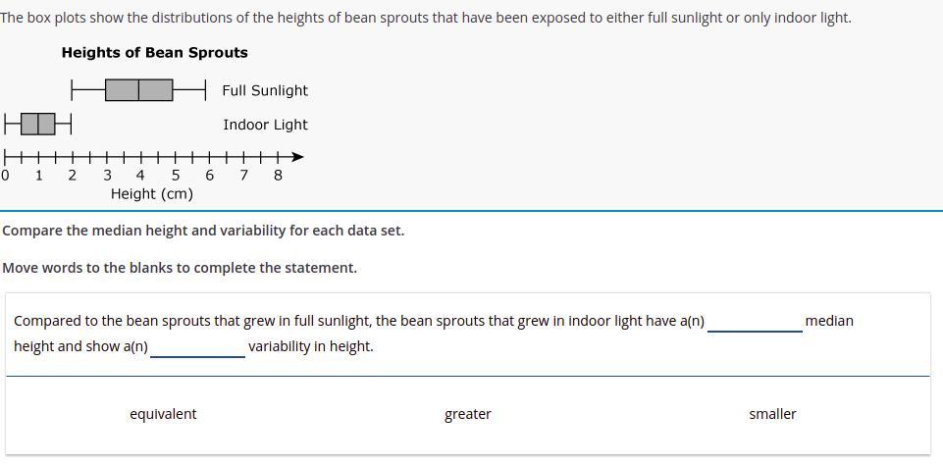
Task: Click the 'Full Sunlight' label
Action: coord(265,91)
